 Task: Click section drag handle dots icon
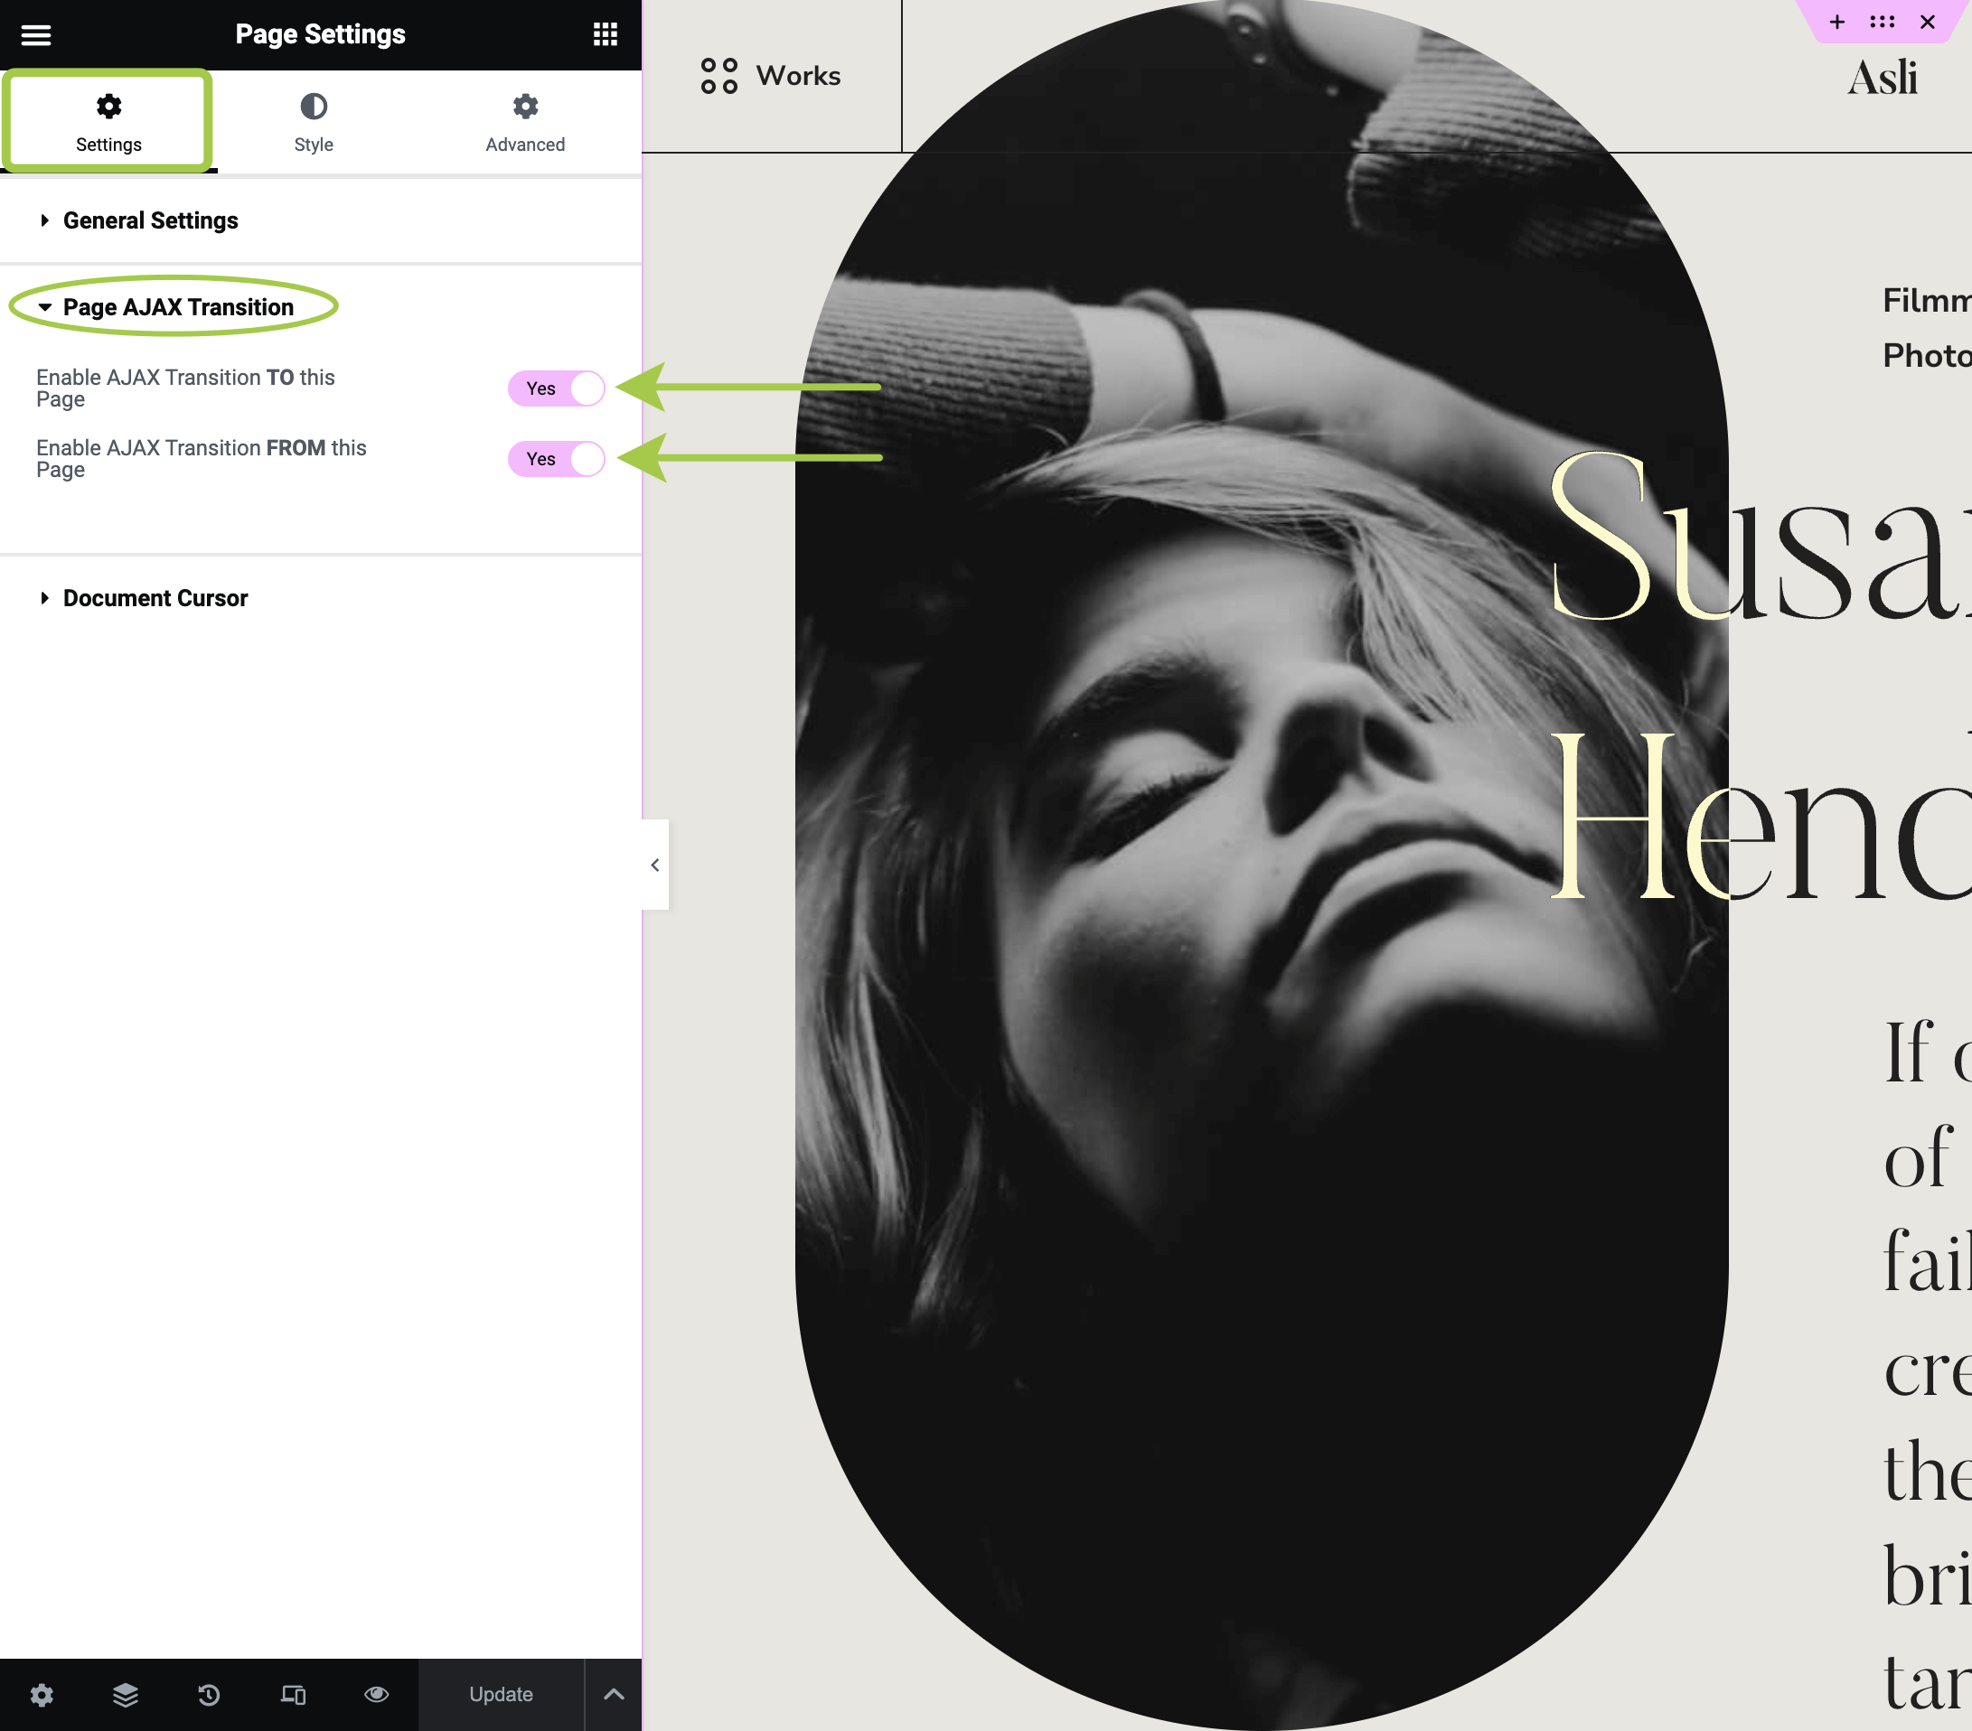(1882, 23)
